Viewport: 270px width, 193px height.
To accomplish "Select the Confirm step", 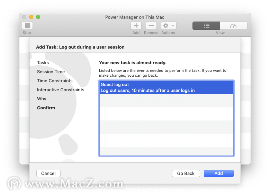I will tap(46, 108).
